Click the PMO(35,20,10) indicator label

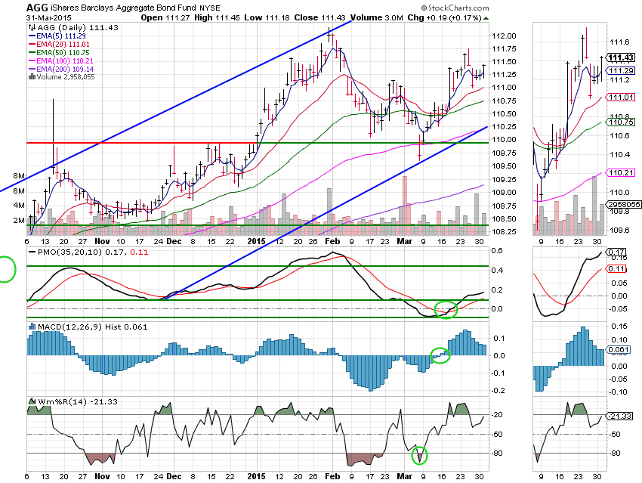pos(69,252)
